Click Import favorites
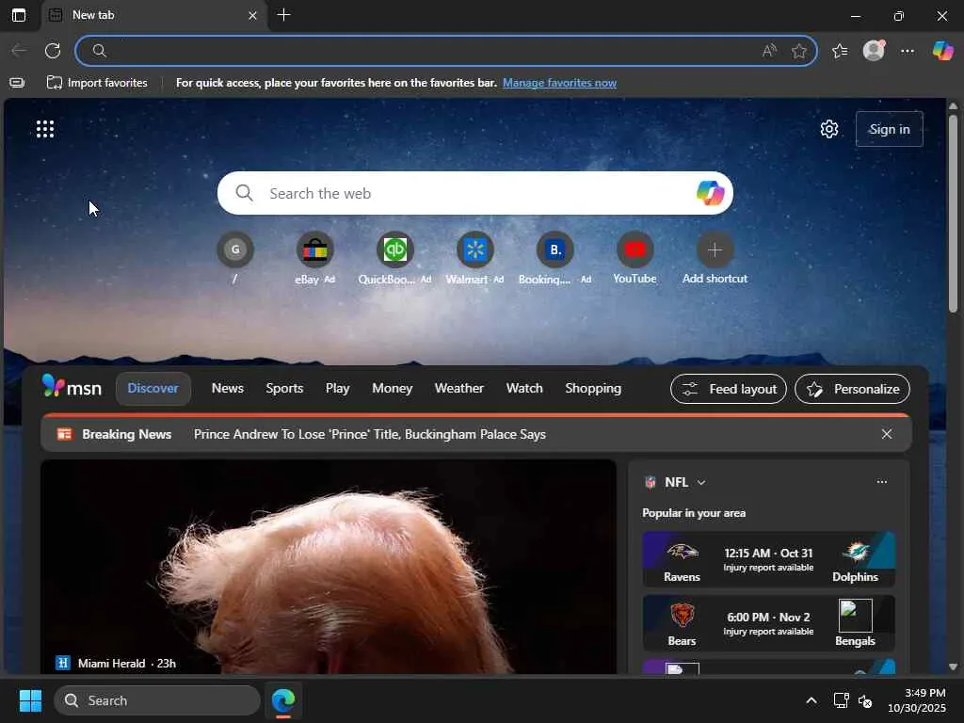964x723 pixels. [x=97, y=83]
